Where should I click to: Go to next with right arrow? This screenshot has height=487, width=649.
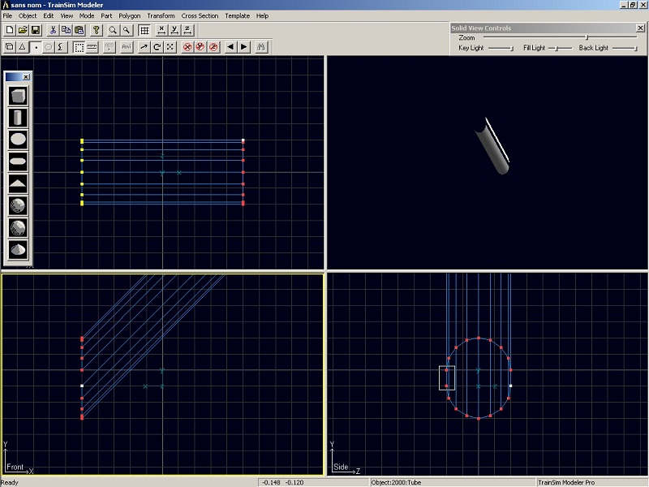[244, 47]
